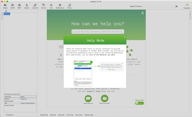Open the jetty log tab
The image size is (192, 117).
(61, 115)
